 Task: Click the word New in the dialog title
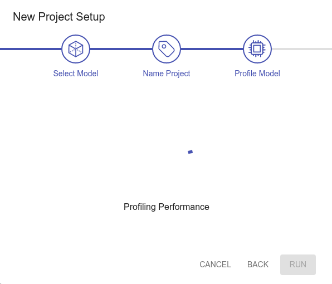(x=24, y=17)
